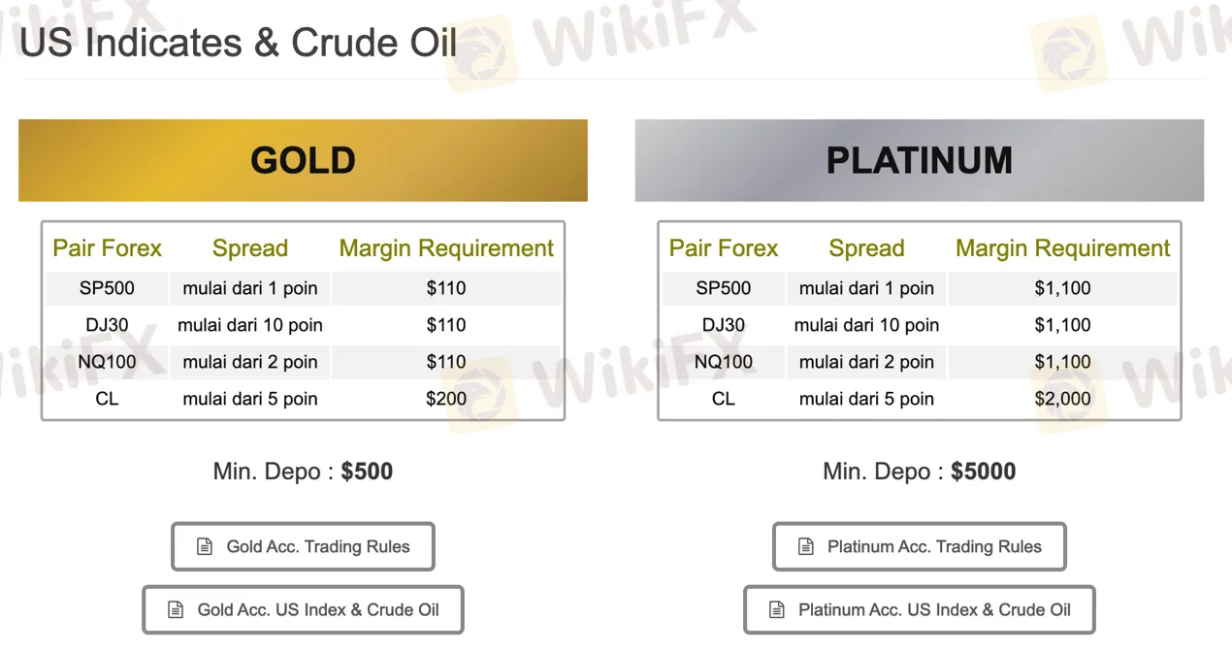Click the US Indicates & Crude Oil heading
Screen dimensions: 1232x652
238,44
